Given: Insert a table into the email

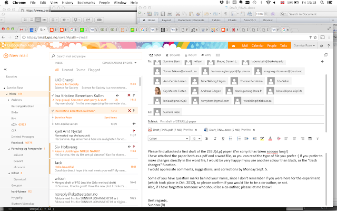Looking at the screenshot, I should coord(310,138).
